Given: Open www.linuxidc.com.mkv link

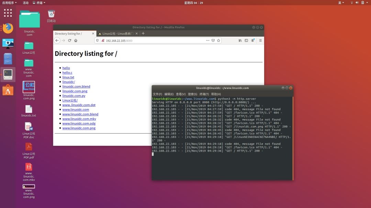Looking at the screenshot, I should (79, 119).
